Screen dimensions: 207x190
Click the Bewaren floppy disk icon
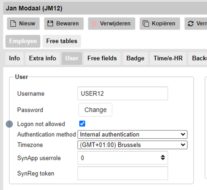[x=50, y=23]
